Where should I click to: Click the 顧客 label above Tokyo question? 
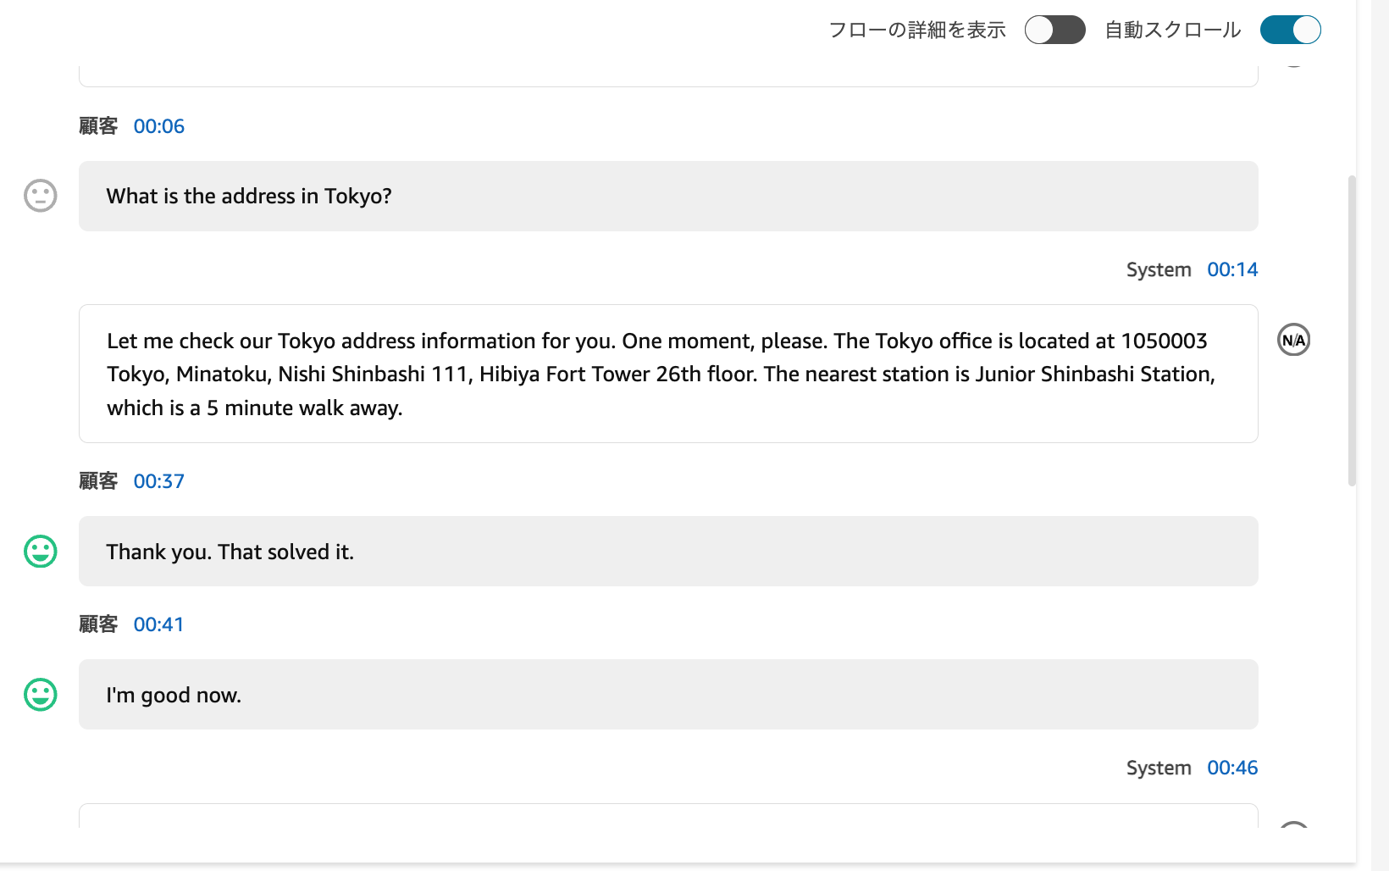click(x=98, y=126)
